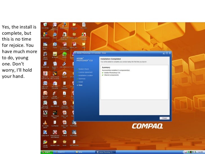This screenshot has height=154, width=205.
Task: Select the Win7 Beta Key file
Action: (x=74, y=143)
